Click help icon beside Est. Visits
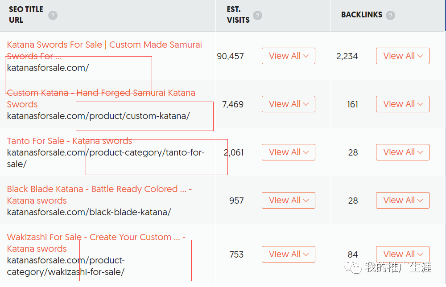The image size is (446, 287). tap(257, 16)
